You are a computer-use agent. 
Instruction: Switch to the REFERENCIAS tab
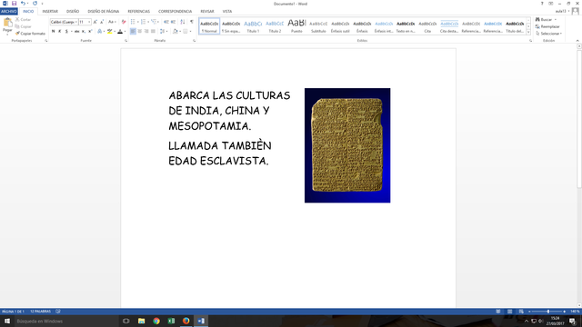click(139, 12)
